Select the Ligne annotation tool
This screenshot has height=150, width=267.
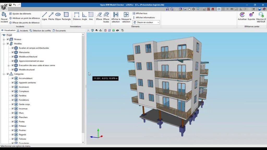[44, 16]
